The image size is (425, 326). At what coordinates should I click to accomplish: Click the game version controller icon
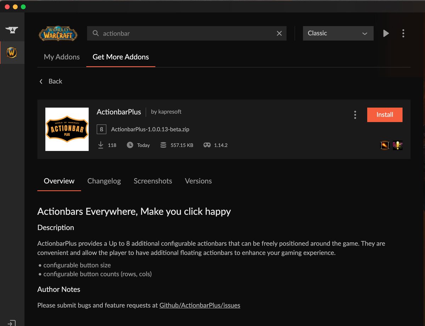coord(207,145)
